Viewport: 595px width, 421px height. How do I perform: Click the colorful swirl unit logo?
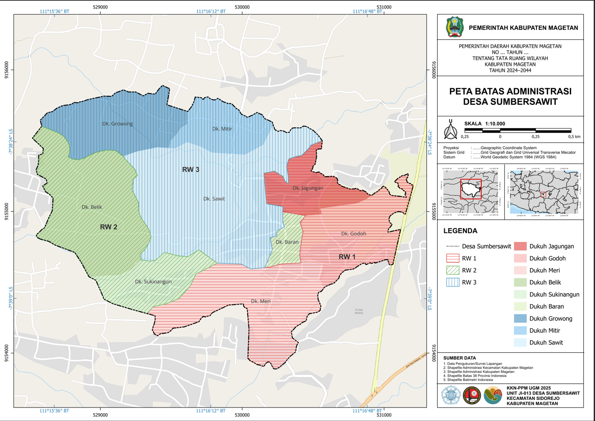pos(492,396)
